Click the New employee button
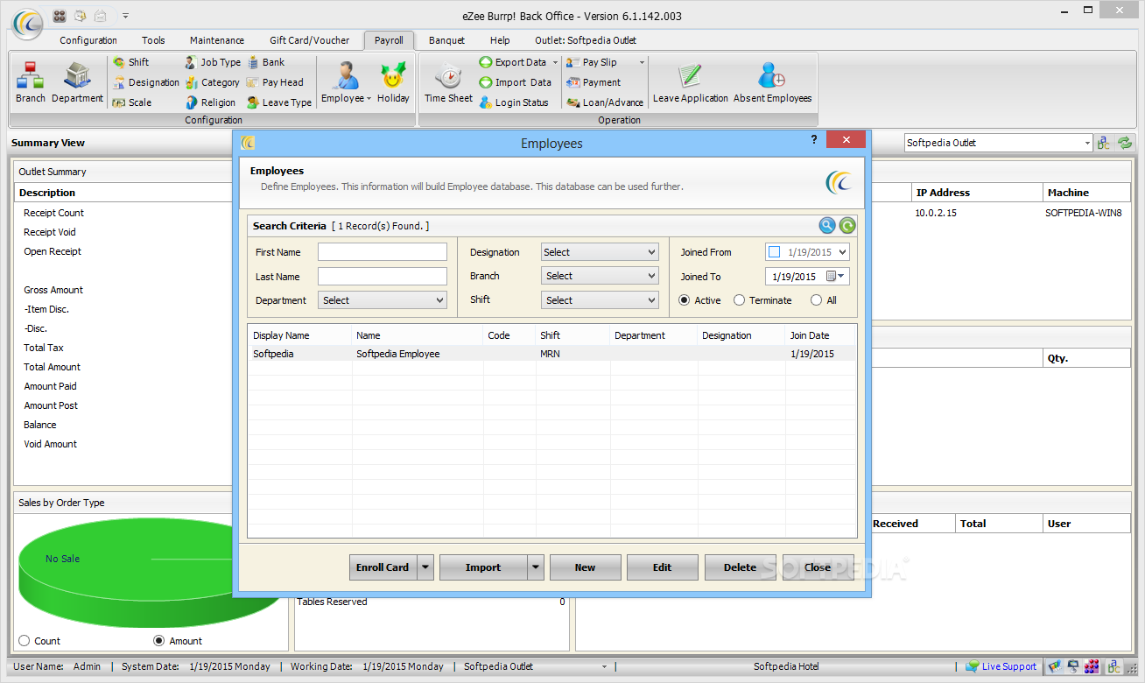The width and height of the screenshot is (1145, 683). coord(585,567)
